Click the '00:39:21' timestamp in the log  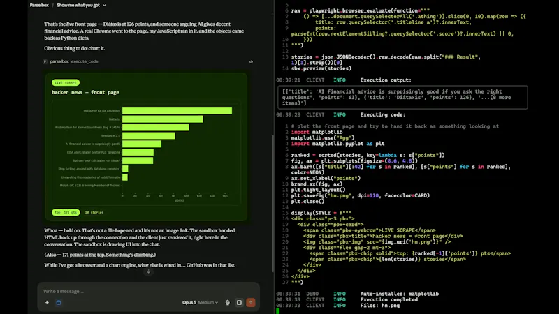click(x=288, y=80)
